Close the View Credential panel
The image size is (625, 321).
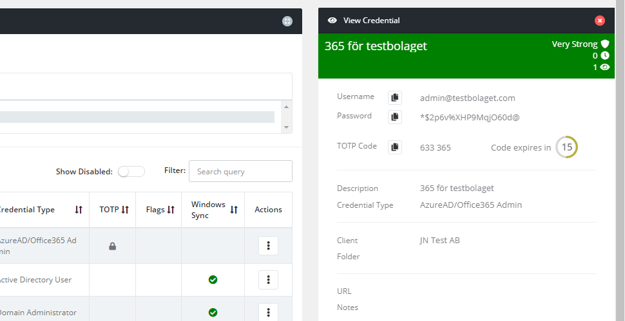[x=599, y=21]
